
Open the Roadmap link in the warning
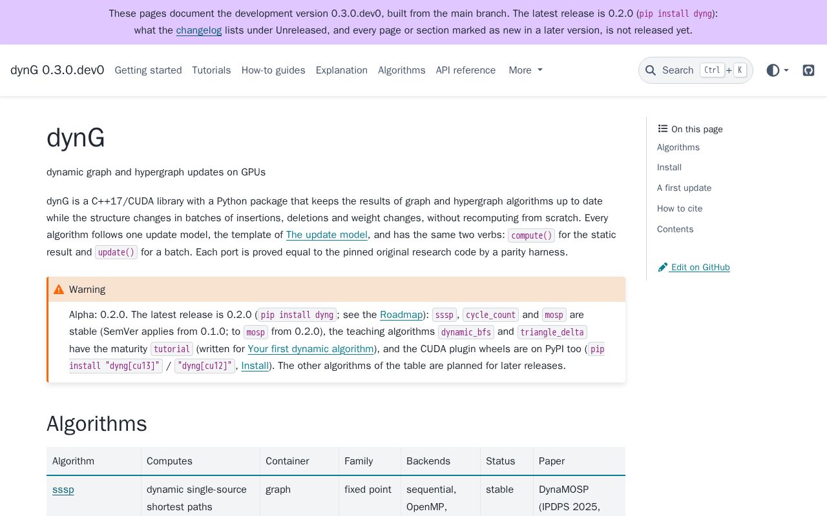point(401,315)
